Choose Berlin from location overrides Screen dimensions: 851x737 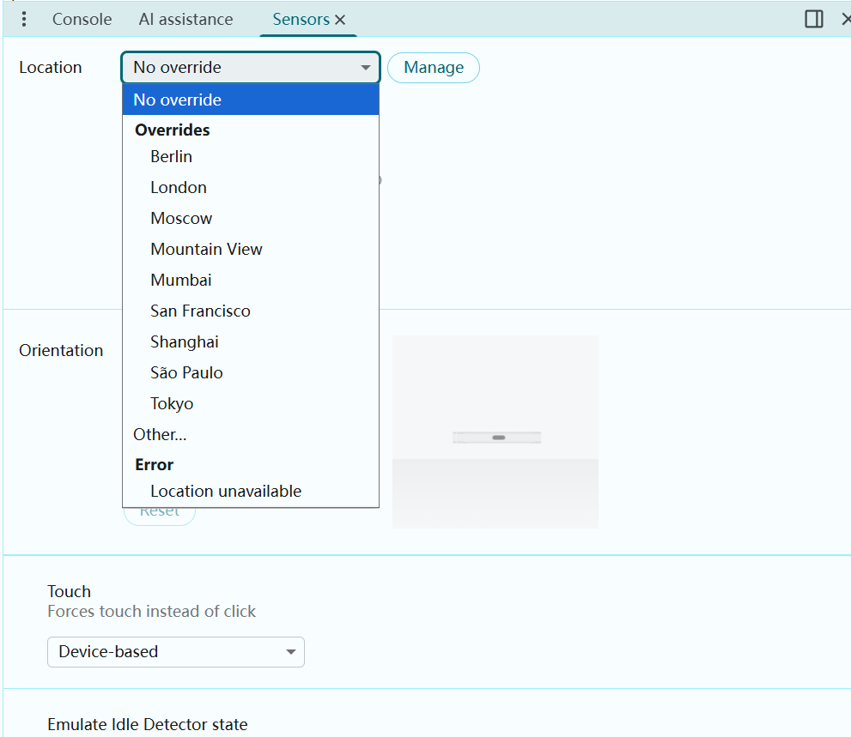[x=172, y=156]
